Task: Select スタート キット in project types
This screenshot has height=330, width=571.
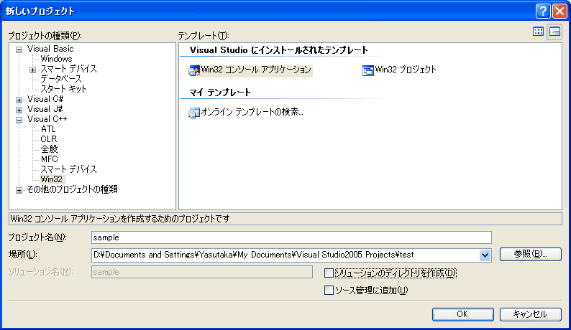Action: point(64,89)
